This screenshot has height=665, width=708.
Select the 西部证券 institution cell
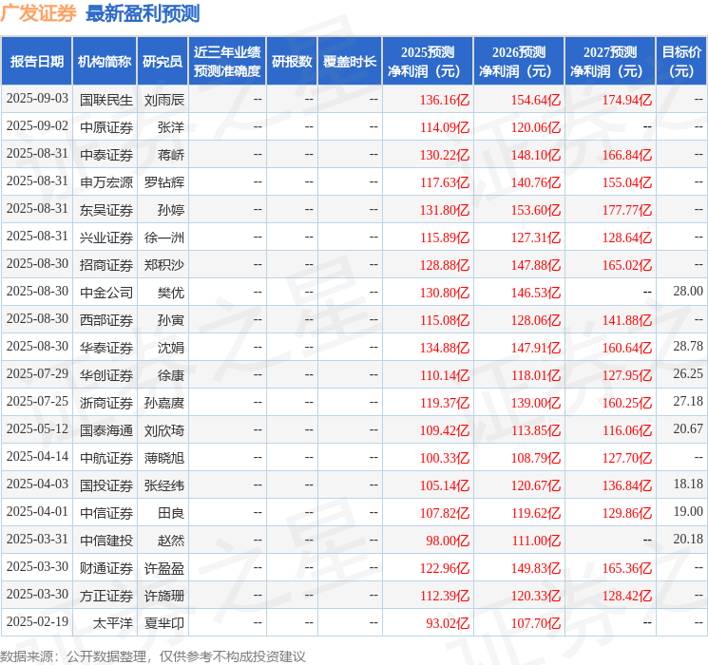[x=106, y=320]
